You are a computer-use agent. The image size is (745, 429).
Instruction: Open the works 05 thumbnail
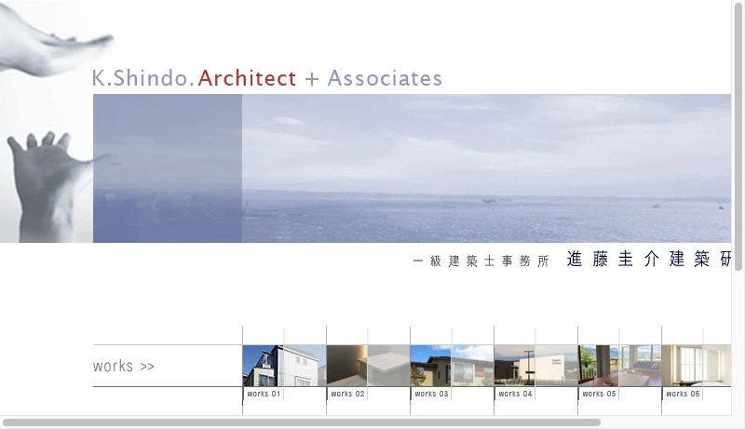(619, 366)
